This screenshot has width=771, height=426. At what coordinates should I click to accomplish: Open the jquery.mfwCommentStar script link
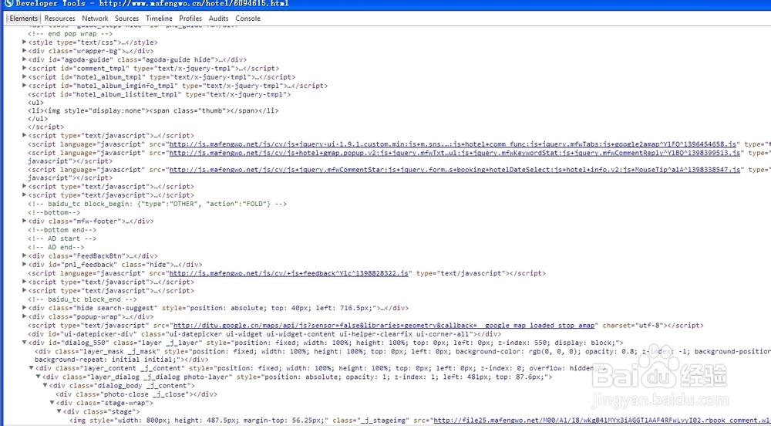455,170
